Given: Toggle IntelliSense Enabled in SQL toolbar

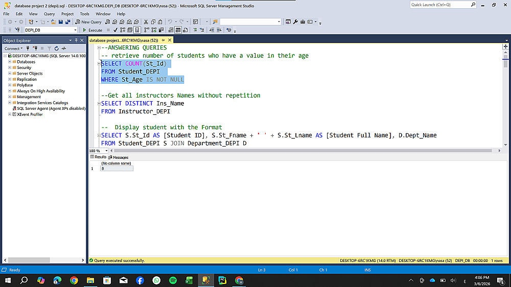Looking at the screenshot, I should tap(137, 30).
